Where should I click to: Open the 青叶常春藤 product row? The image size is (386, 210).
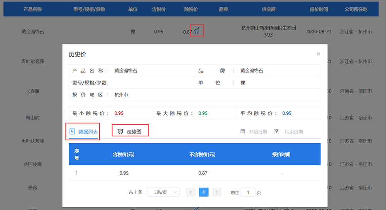point(32,62)
